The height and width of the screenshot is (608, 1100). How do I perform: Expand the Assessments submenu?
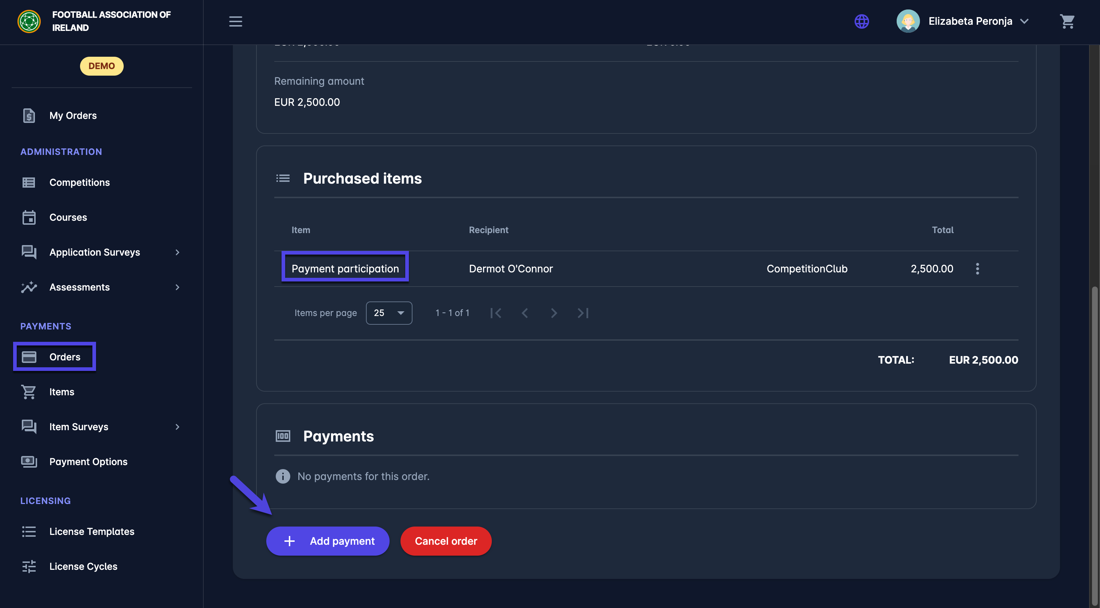[177, 287]
